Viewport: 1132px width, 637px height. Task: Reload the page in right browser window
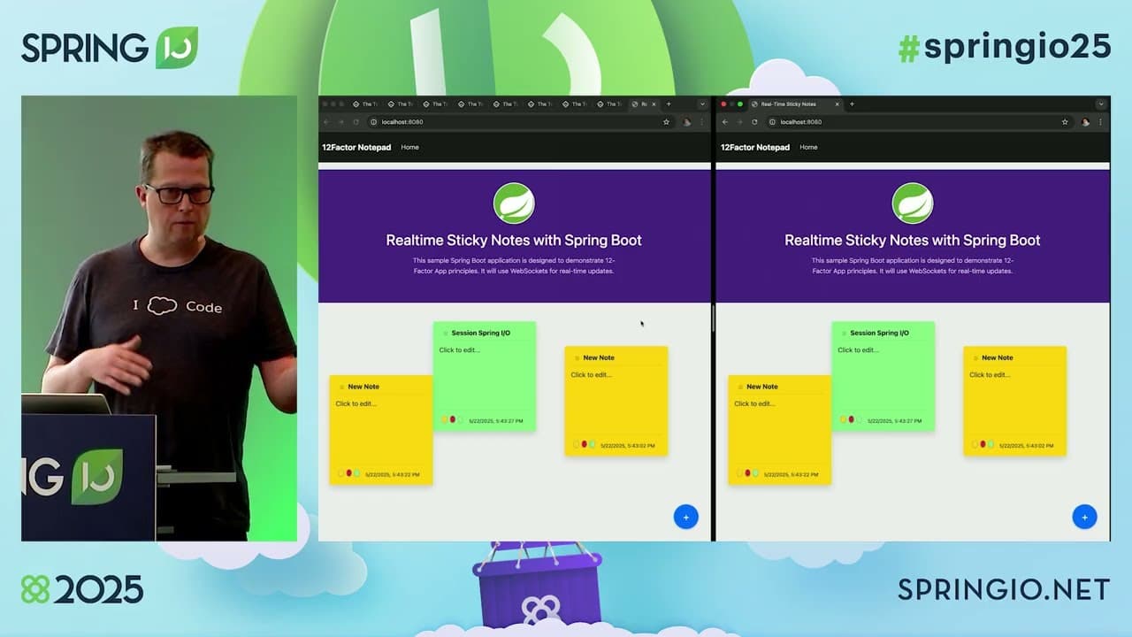coord(754,122)
